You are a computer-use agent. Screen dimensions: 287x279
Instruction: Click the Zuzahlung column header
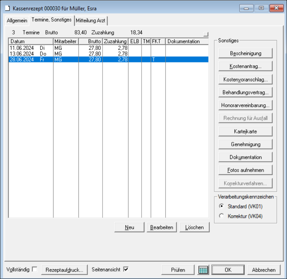click(x=115, y=42)
